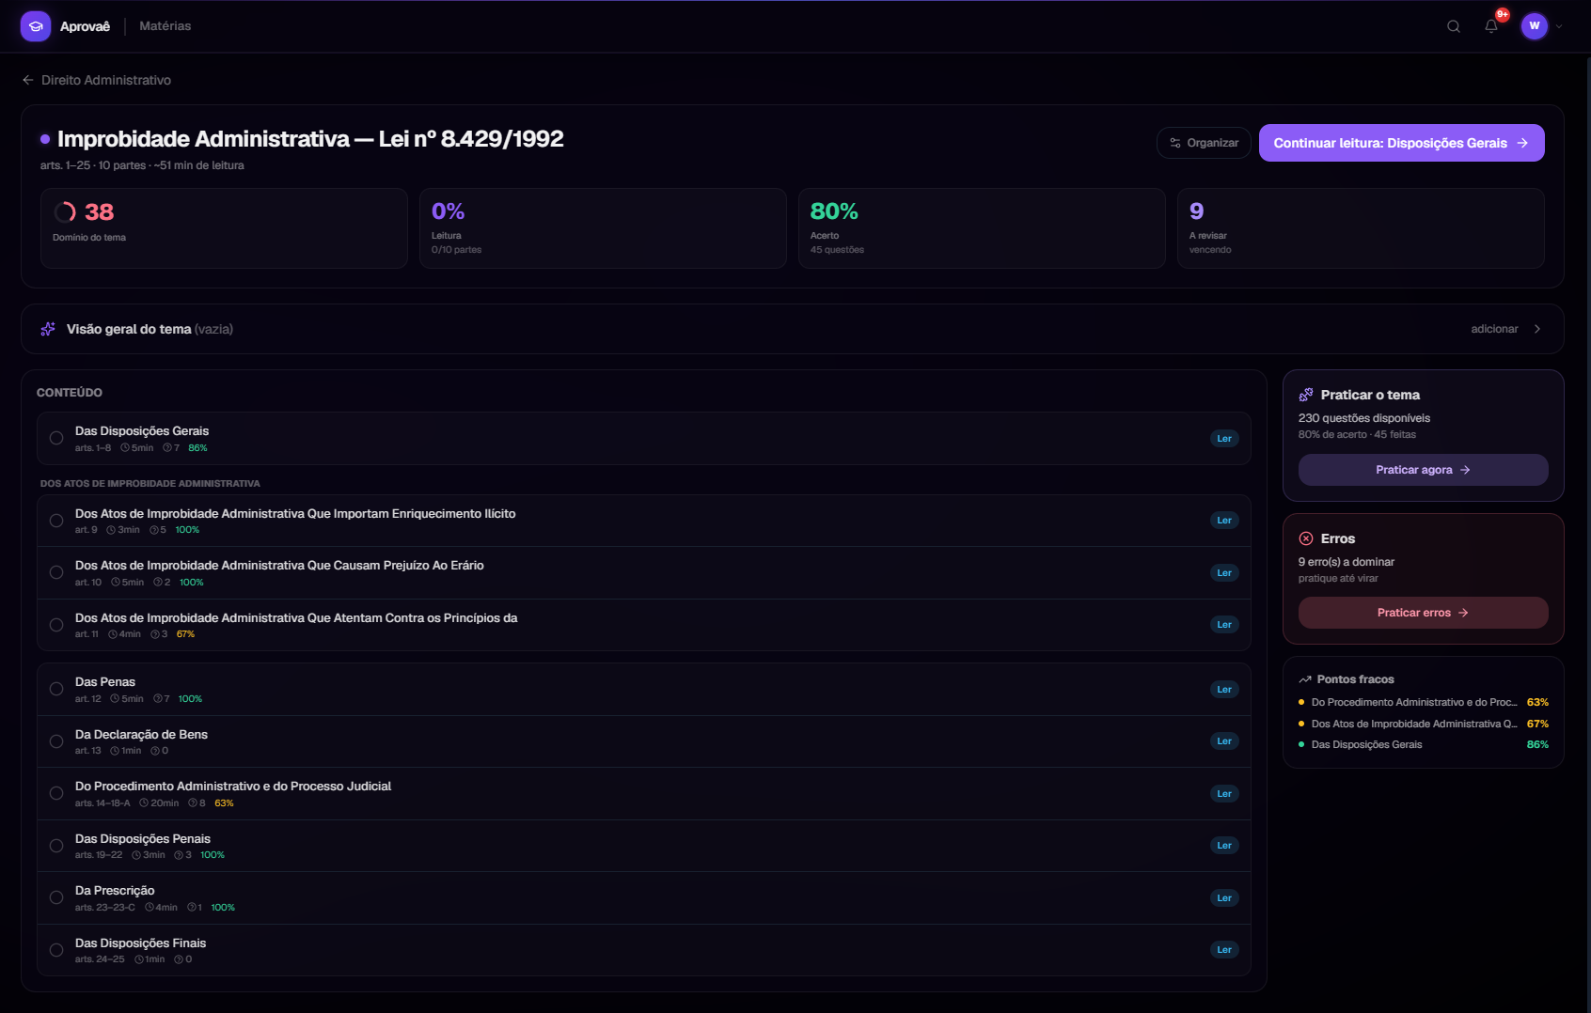The width and height of the screenshot is (1591, 1013).
Task: Open the Matérias menu item
Action: [165, 26]
